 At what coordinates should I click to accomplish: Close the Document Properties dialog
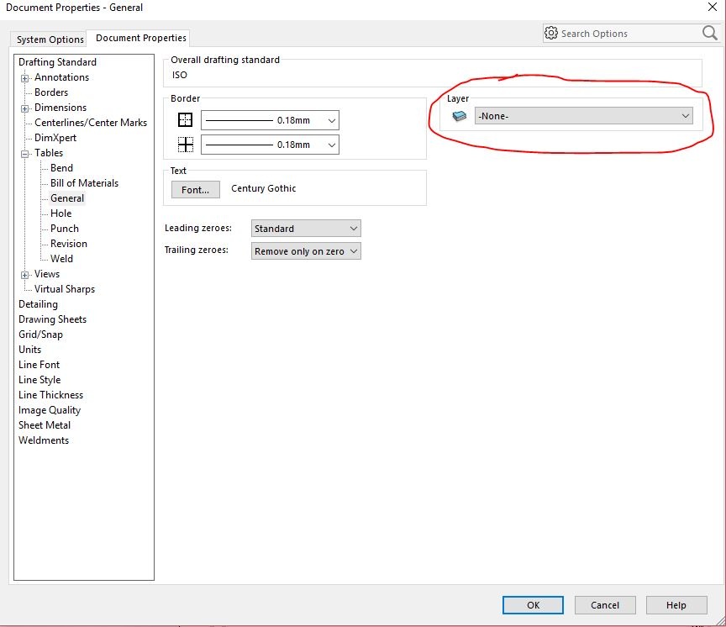pyautogui.click(x=712, y=7)
